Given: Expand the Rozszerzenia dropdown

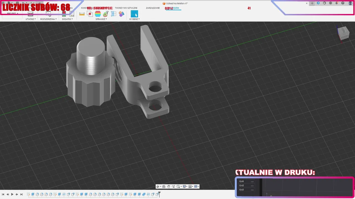Looking at the screenshot, I should pos(48,19).
